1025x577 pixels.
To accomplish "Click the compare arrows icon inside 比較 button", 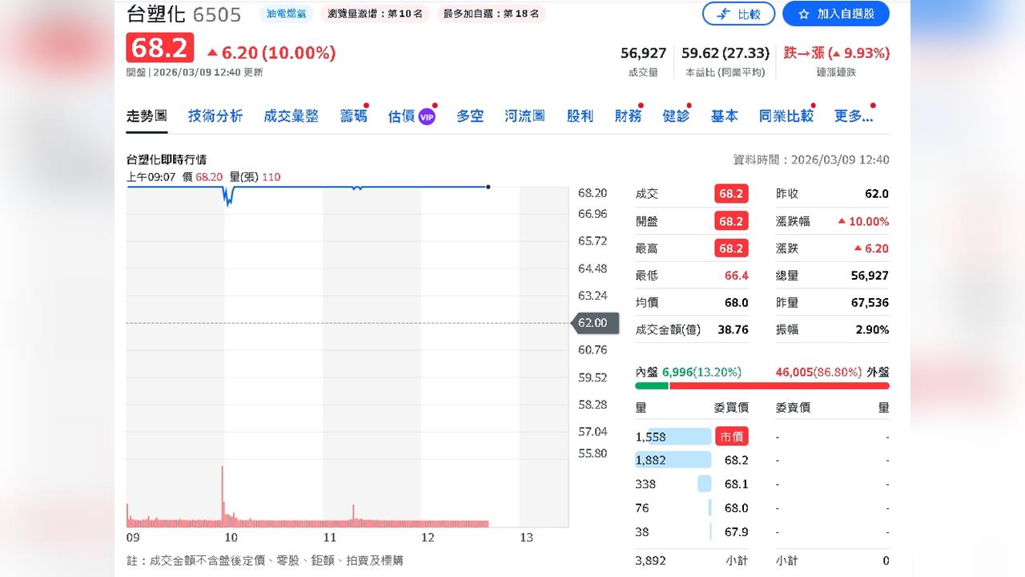I will pyautogui.click(x=723, y=14).
